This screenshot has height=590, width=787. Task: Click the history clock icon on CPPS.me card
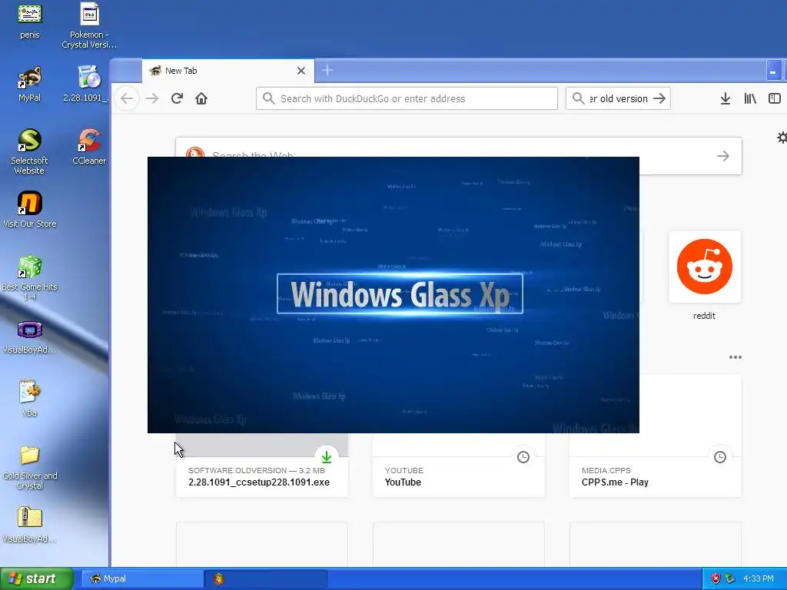(x=719, y=456)
